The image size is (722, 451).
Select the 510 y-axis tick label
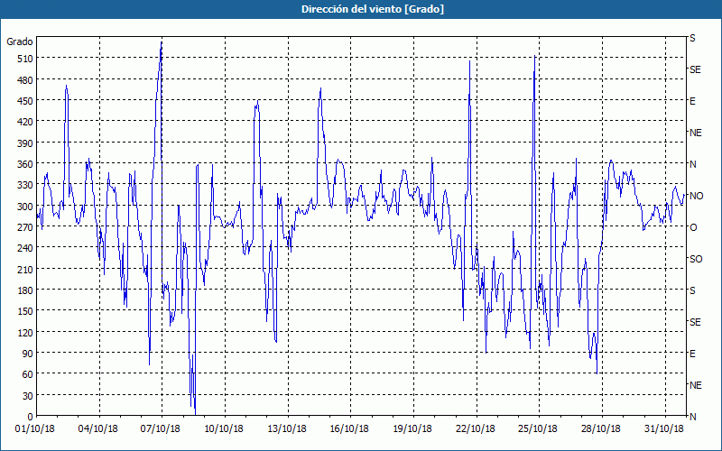[x=24, y=59]
